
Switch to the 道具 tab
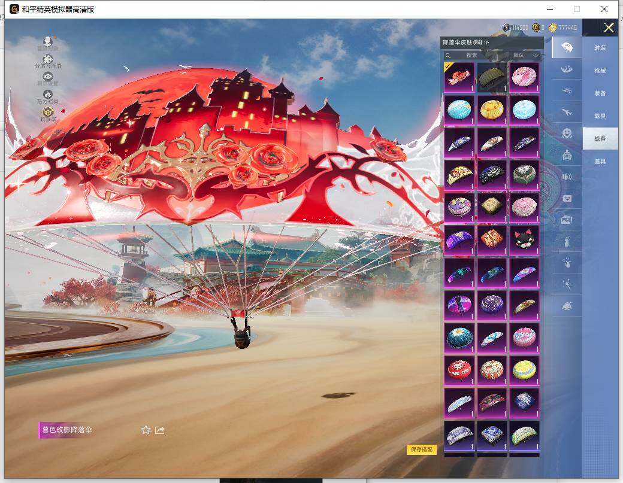coord(600,161)
